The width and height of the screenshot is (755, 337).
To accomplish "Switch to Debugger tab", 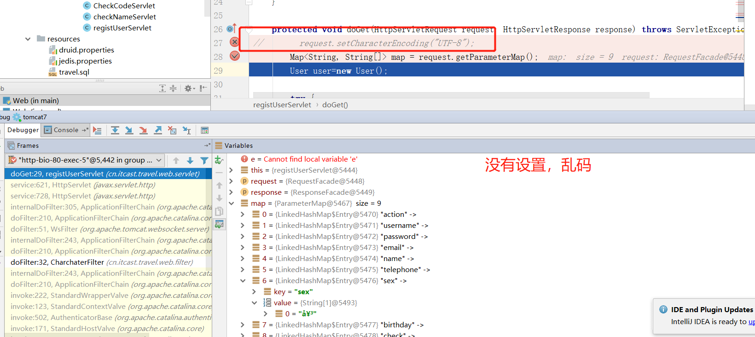I will pyautogui.click(x=23, y=130).
